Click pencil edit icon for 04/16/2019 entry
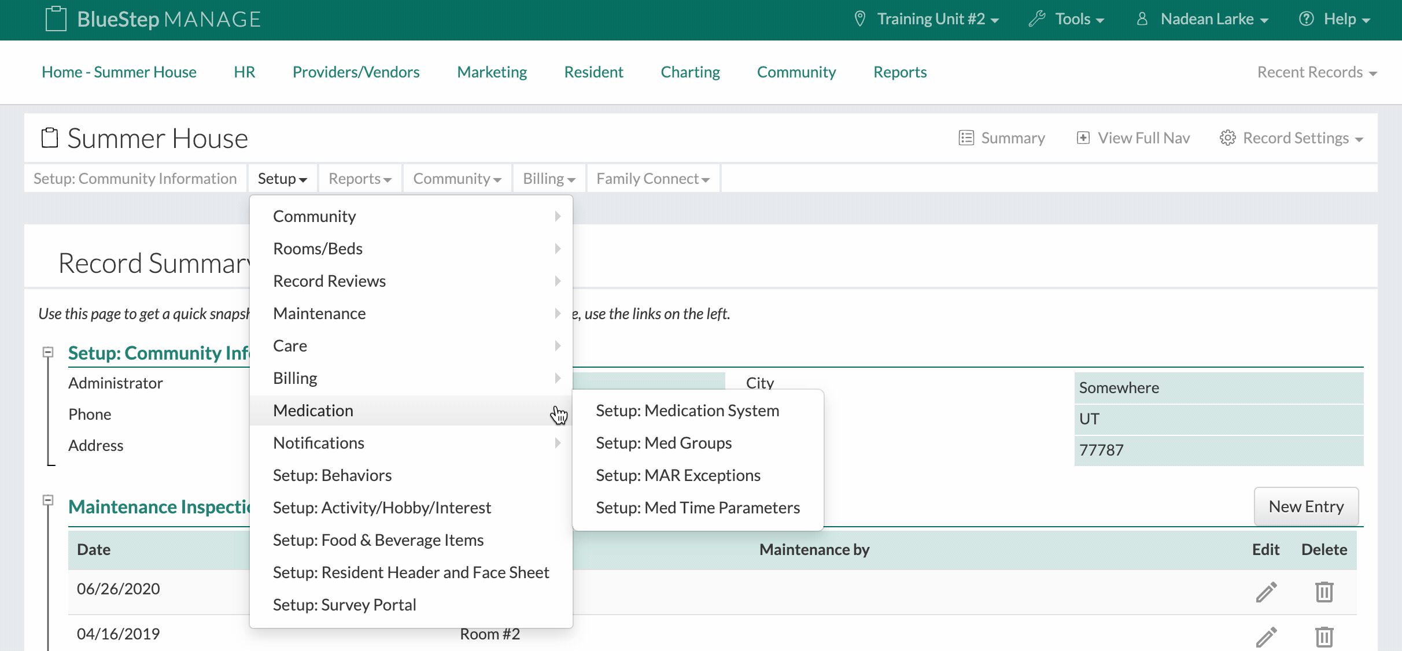Screen dimensions: 1402x651 click(1266, 637)
